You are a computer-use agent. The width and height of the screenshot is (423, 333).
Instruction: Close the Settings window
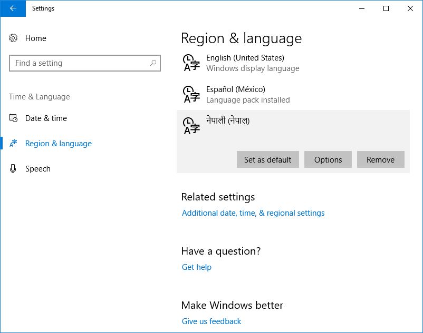[x=410, y=8]
